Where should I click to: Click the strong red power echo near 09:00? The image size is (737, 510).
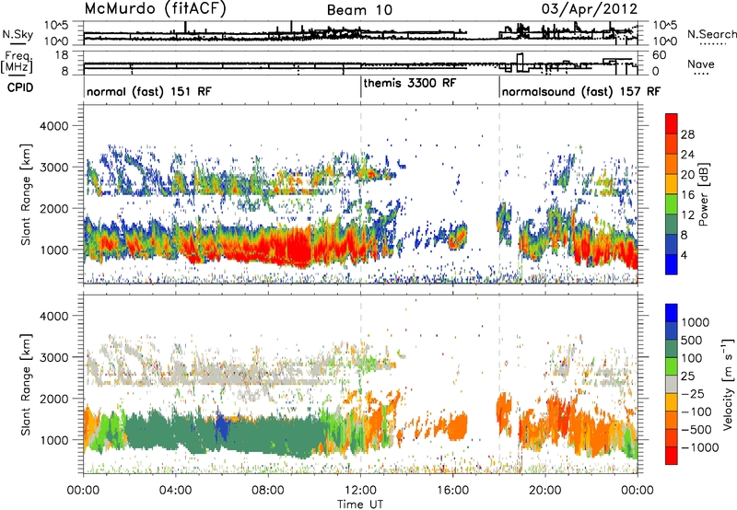pyautogui.click(x=298, y=248)
